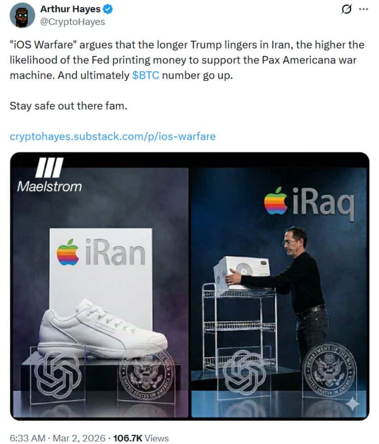The image size is (379, 444).
Task: Open the @CryptoHayes handle
Action: (73, 22)
